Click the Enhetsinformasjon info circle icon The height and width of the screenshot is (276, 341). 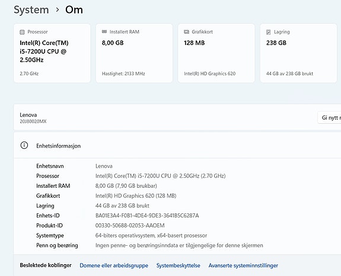24,145
